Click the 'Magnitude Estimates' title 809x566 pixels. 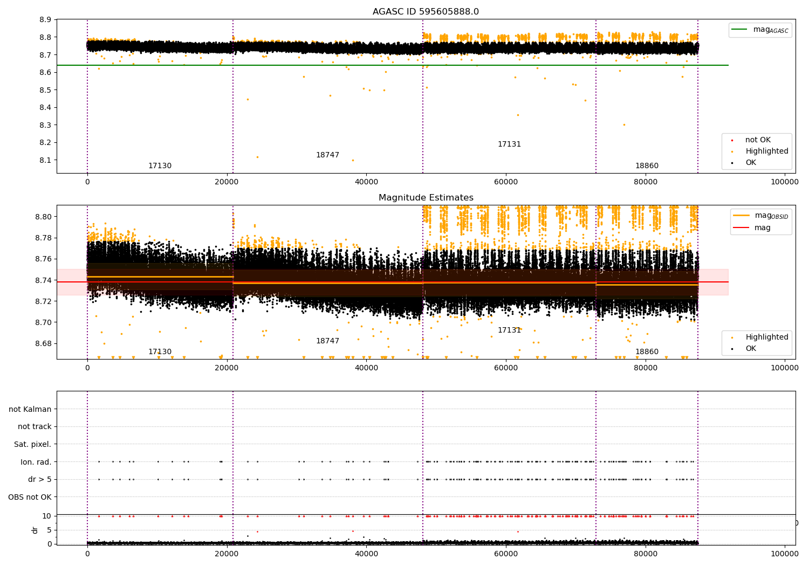point(426,198)
